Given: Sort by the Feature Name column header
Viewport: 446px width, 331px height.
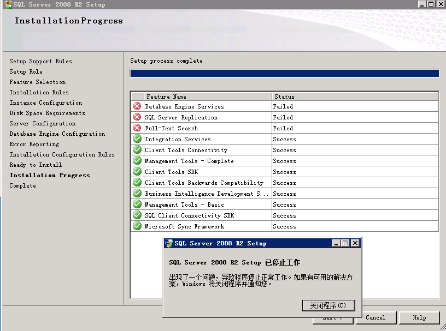Looking at the screenshot, I should click(x=208, y=97).
